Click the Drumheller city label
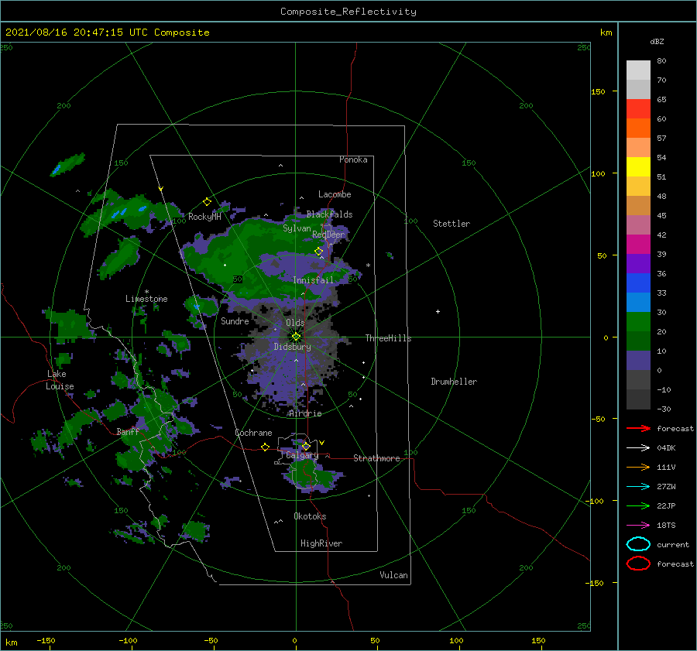Screen dimensions: 697x651 [454, 382]
